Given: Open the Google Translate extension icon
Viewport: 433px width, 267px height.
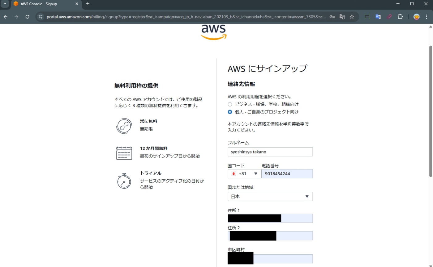Looking at the screenshot, I should pos(378,17).
